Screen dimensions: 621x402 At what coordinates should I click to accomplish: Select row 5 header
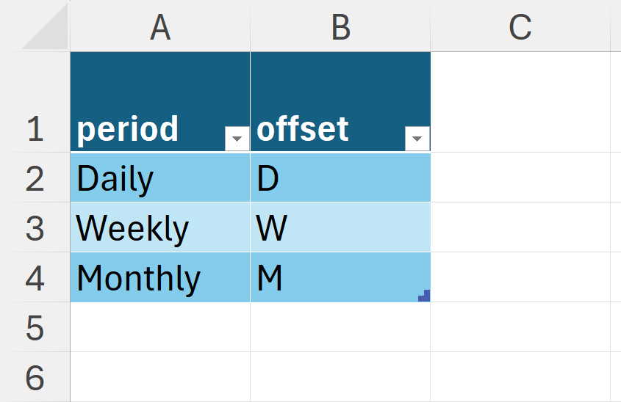pos(35,328)
